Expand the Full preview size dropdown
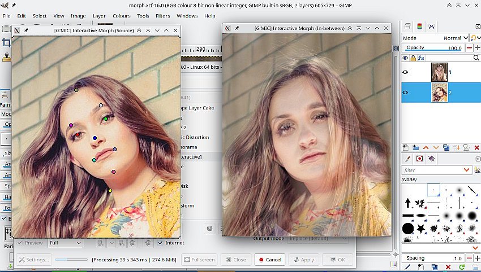This screenshot has width=481, height=272. pyautogui.click(x=65, y=243)
